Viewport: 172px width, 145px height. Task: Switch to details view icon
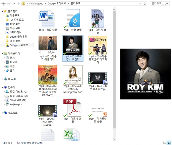coord(164,143)
